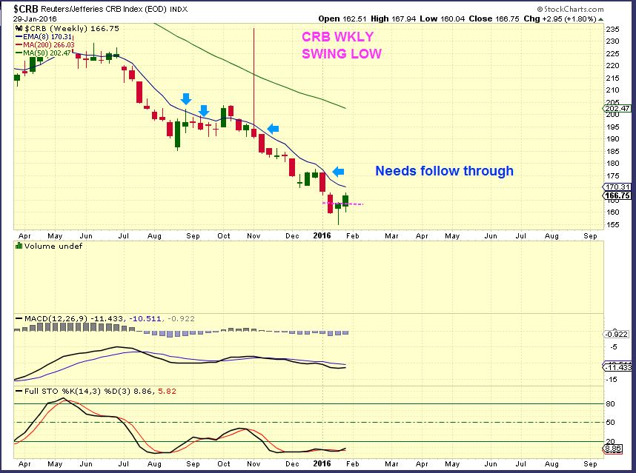Click bold 2016 label under price panel
Screen dimensions: 636x473
[x=322, y=235]
